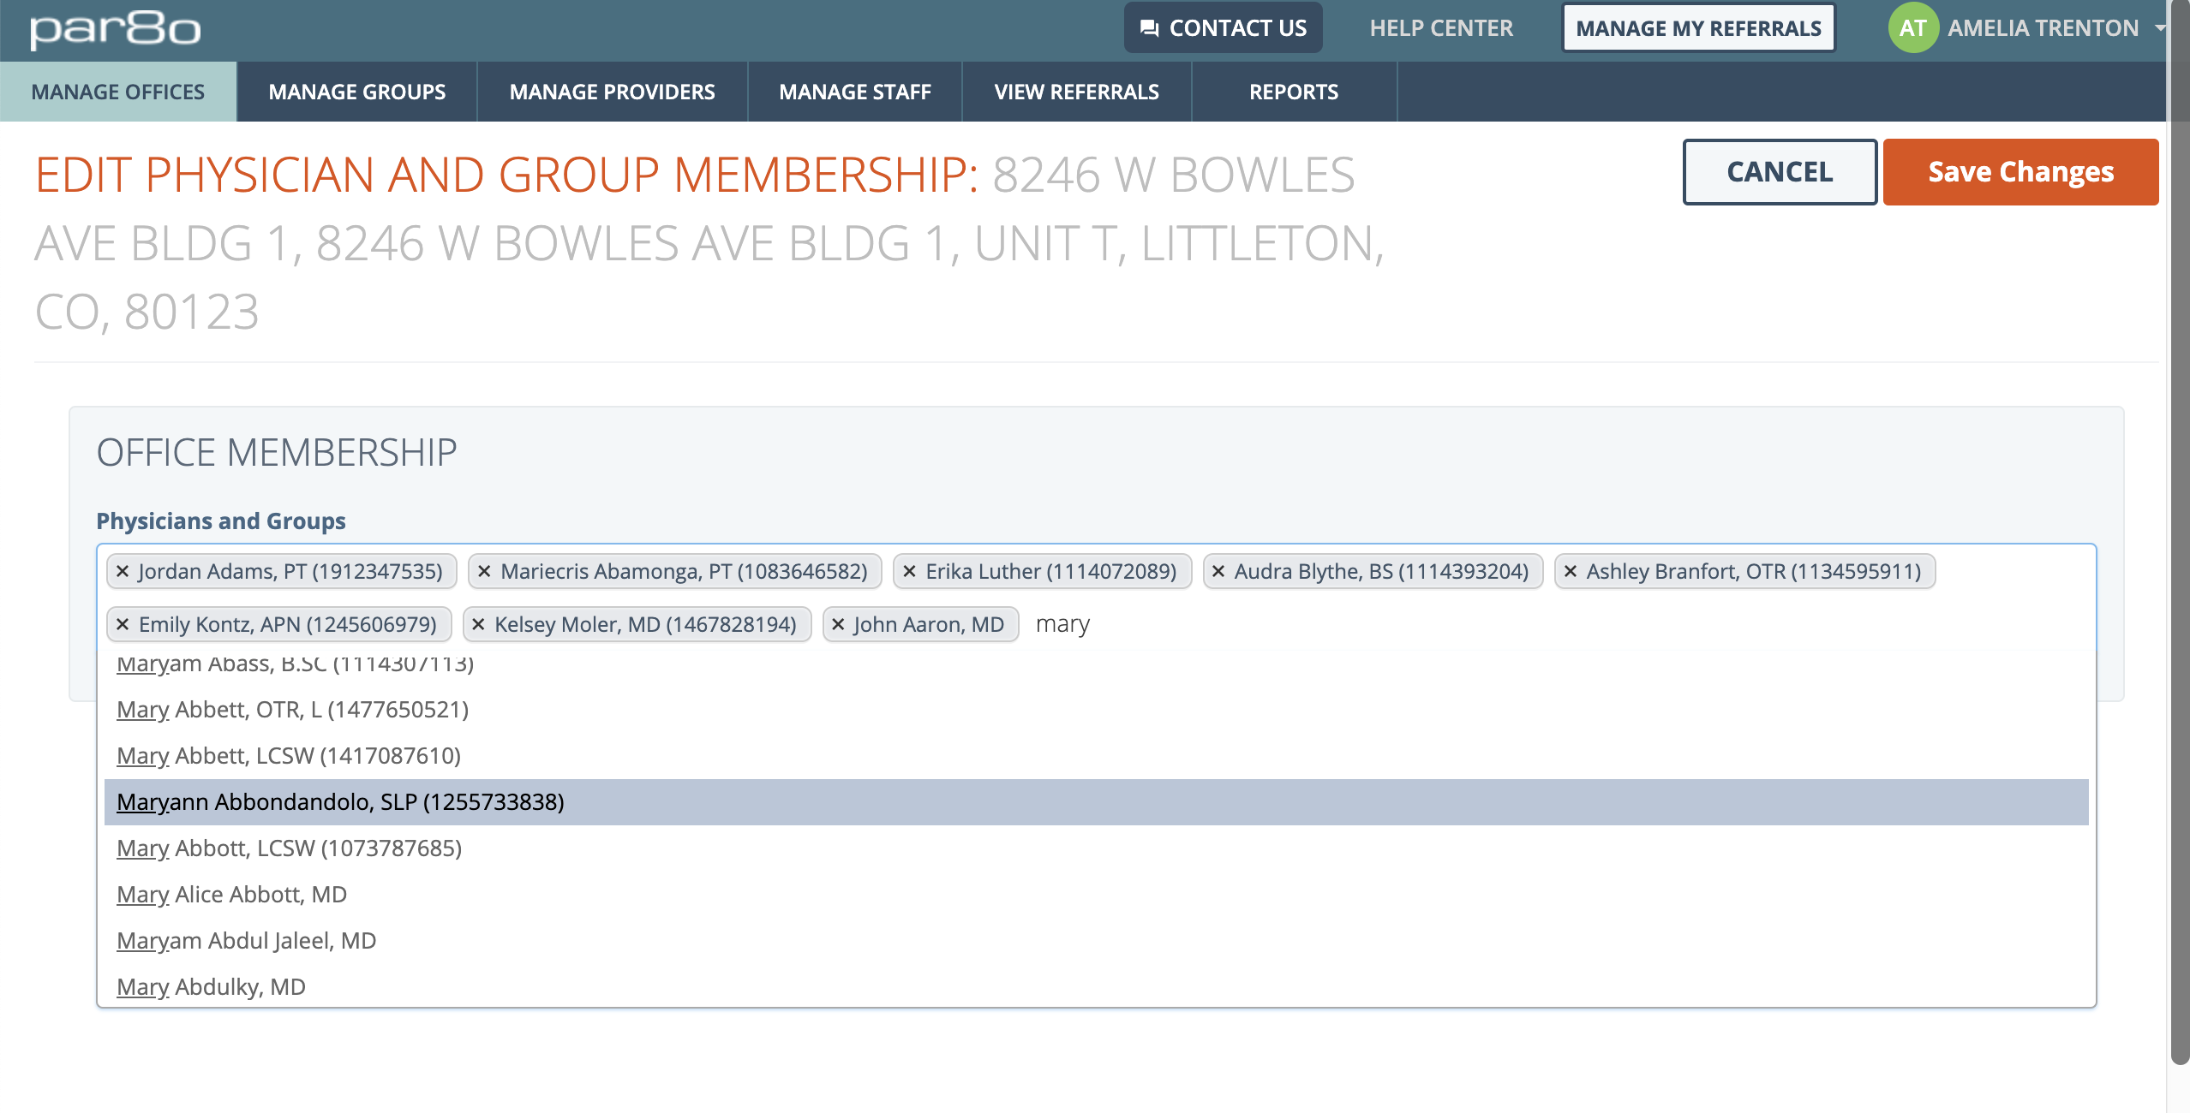Remove Erika Luther from the physician list

click(910, 571)
